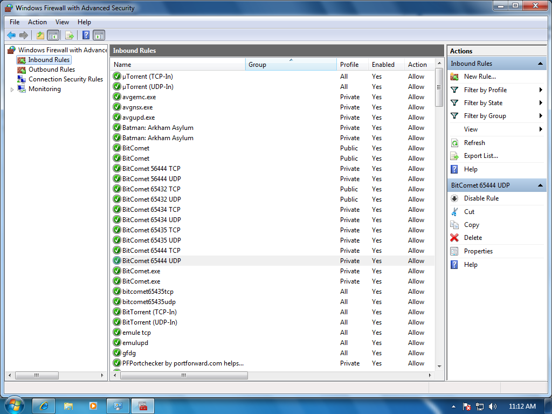Click the Up one level folder icon
Screen dimensions: 552x414
click(40, 35)
